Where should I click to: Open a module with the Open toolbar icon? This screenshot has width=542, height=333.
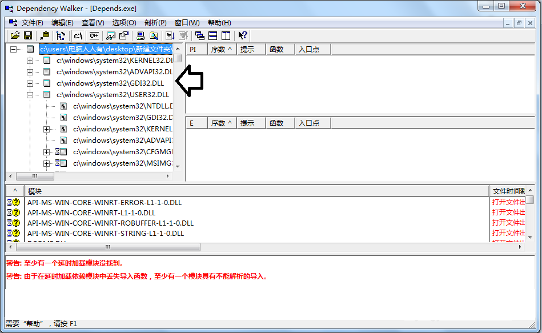point(15,35)
